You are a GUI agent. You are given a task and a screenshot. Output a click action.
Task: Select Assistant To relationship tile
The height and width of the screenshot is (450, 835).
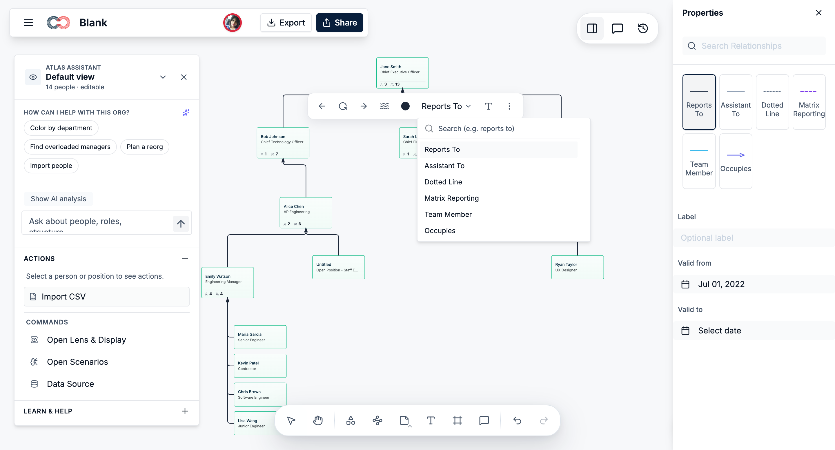[x=736, y=102]
